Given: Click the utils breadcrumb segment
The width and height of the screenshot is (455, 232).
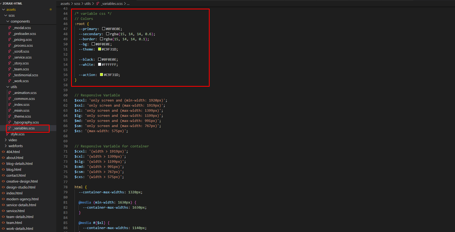Looking at the screenshot, I should tap(88, 3).
